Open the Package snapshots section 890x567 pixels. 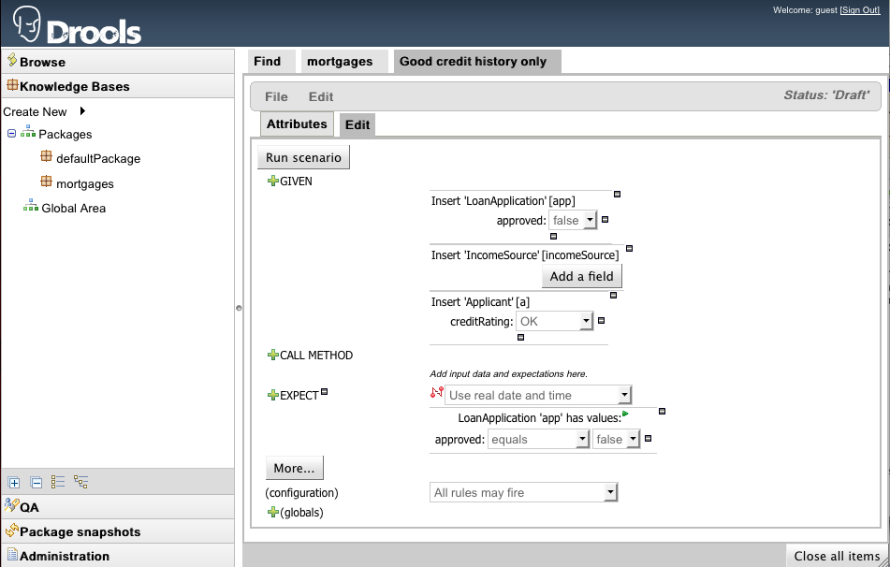(x=118, y=531)
